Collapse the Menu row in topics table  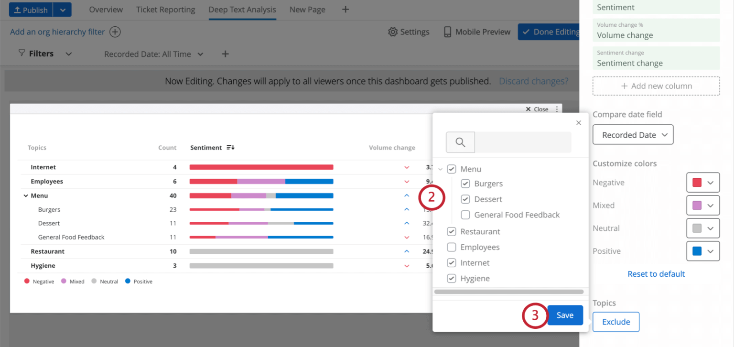click(x=25, y=196)
